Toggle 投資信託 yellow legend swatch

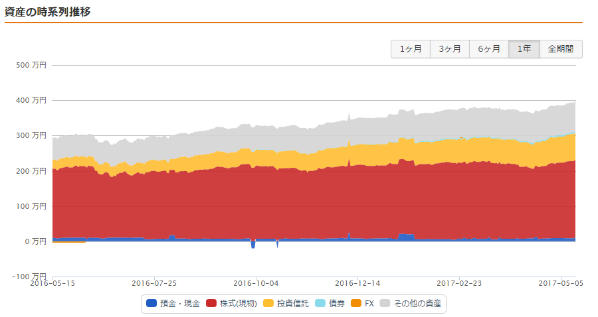268,303
